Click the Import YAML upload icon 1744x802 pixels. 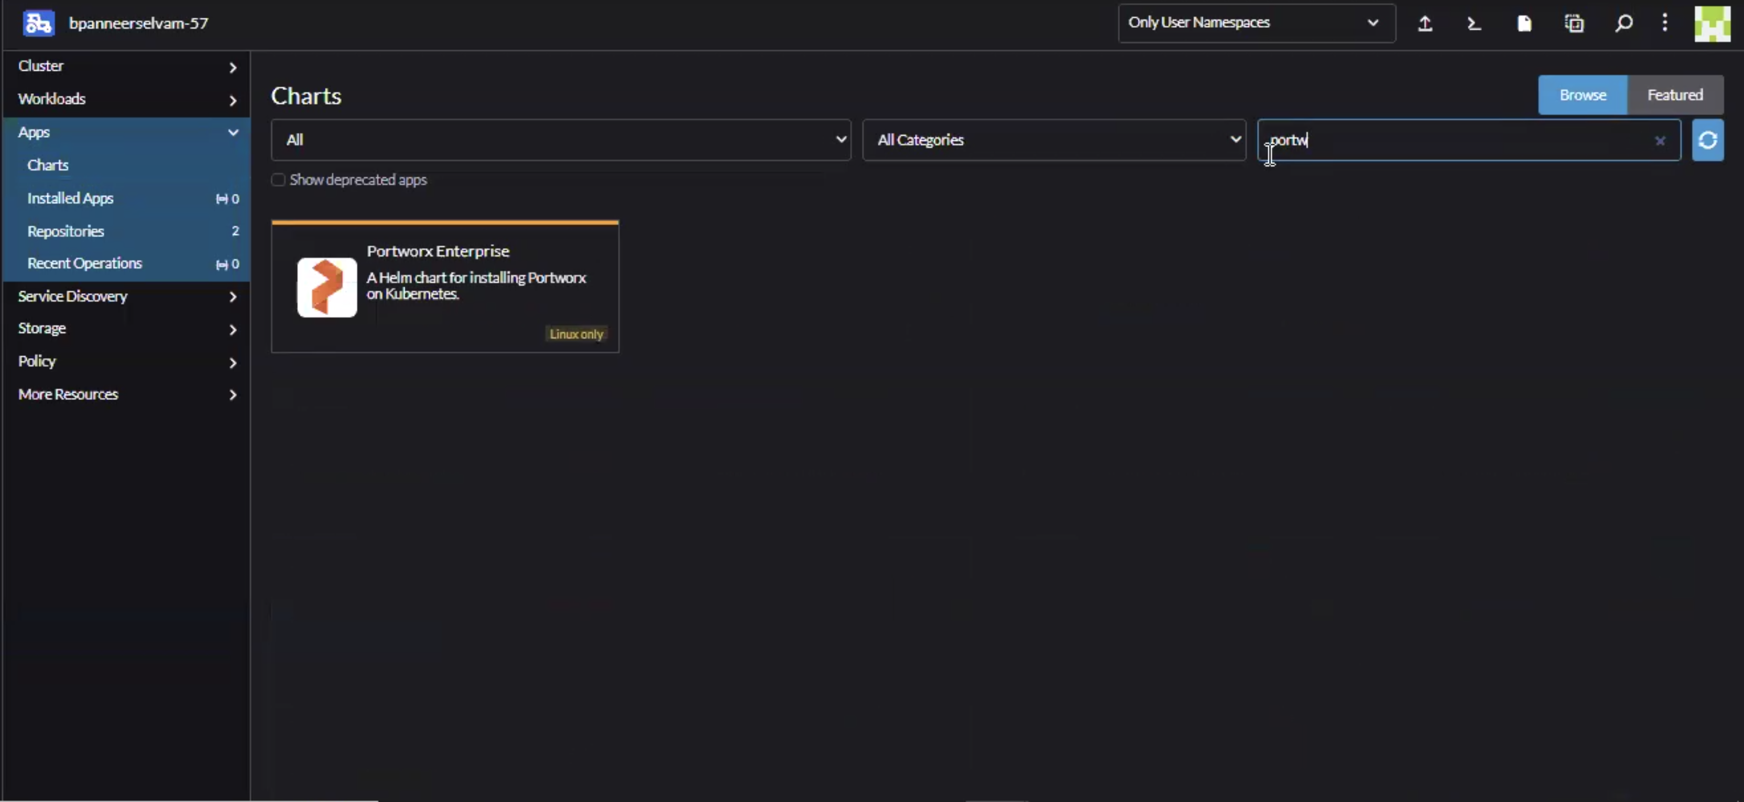(x=1424, y=24)
